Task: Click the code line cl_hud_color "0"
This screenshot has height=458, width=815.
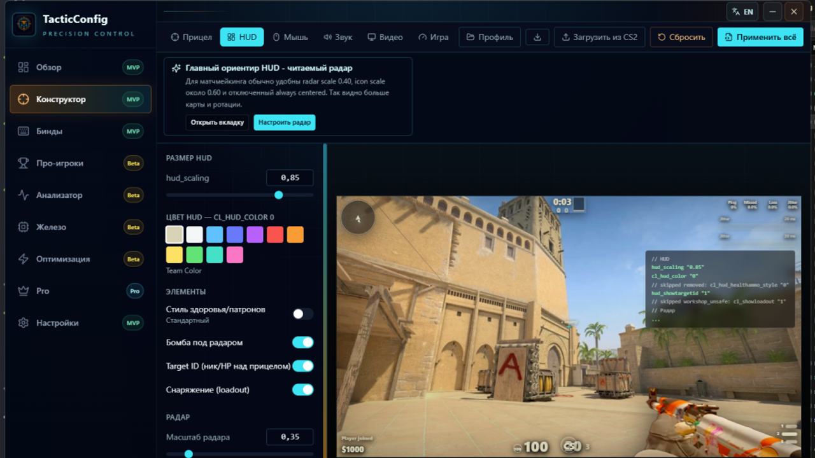Action: coord(675,276)
